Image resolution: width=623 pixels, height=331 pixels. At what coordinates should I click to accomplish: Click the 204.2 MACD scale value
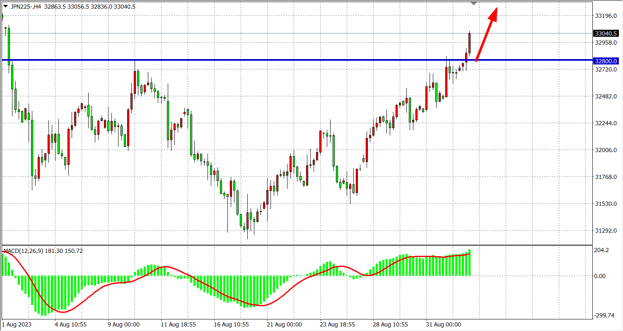(601, 250)
